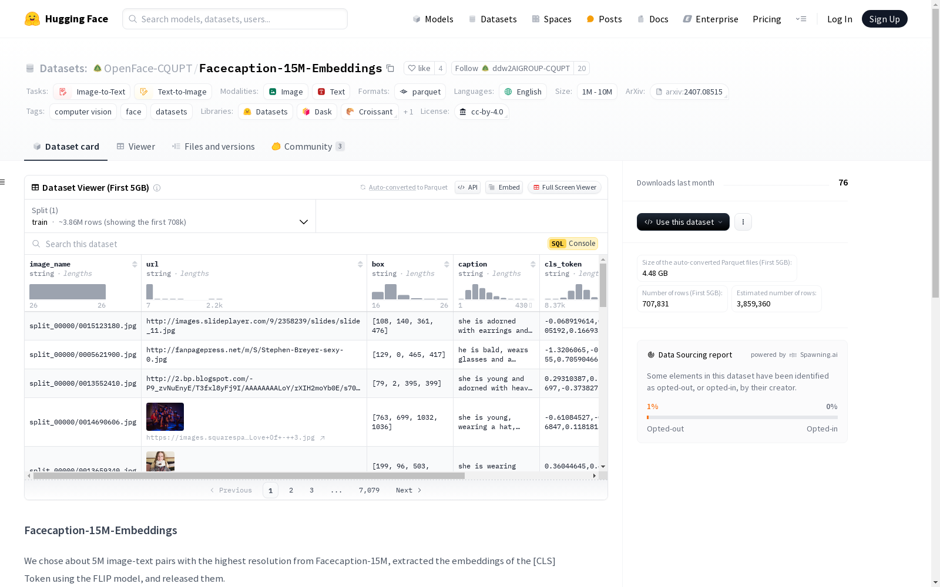
Task: Sort the box column via its sort arrows
Action: pyautogui.click(x=446, y=264)
